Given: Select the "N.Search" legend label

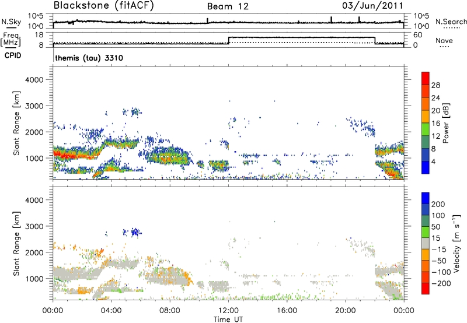Looking at the screenshot, I should 451,22.
